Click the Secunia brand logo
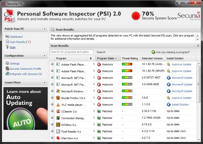Image resolution: width=203 pixels, height=144 pixels. click(189, 16)
